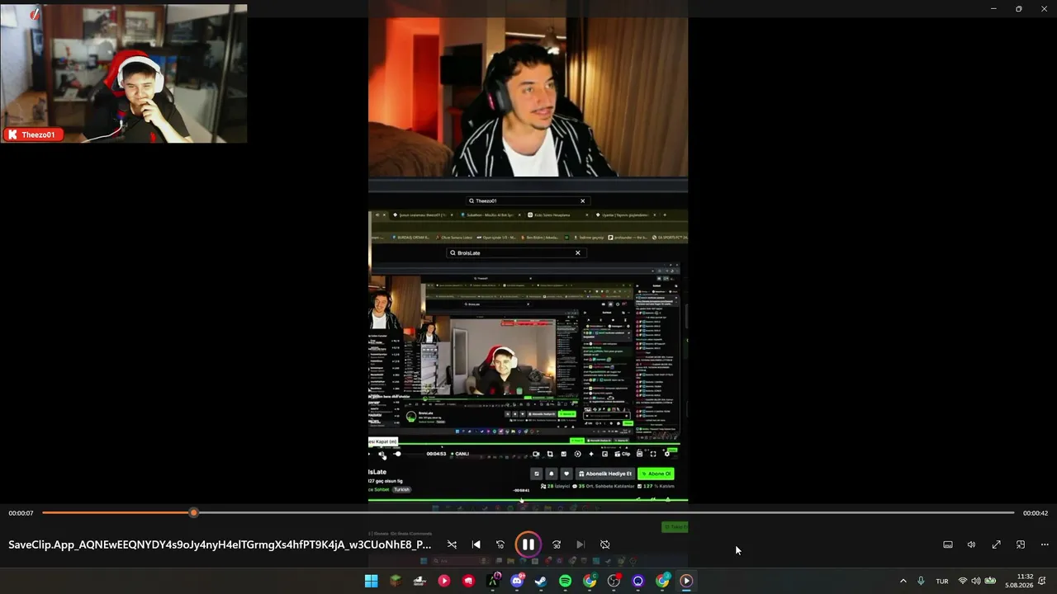Open the notification center icon
This screenshot has height=594, width=1057.
1042,581
